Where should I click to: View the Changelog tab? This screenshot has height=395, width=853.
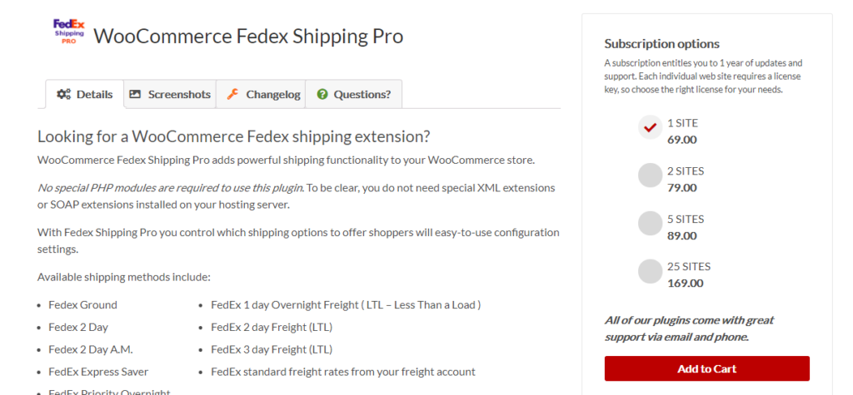click(x=261, y=94)
